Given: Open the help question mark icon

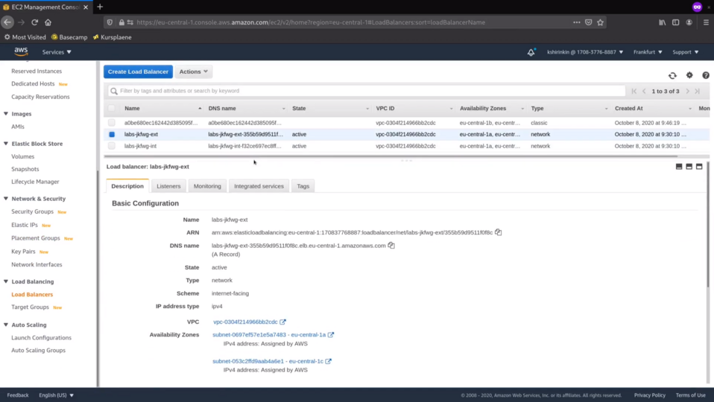Looking at the screenshot, I should 705,75.
